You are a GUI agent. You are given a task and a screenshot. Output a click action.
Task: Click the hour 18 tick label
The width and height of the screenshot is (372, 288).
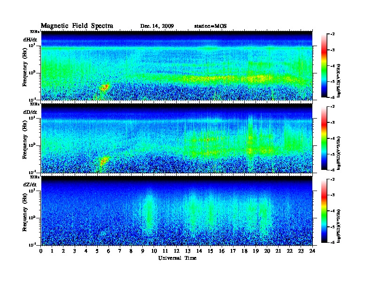(x=244, y=251)
